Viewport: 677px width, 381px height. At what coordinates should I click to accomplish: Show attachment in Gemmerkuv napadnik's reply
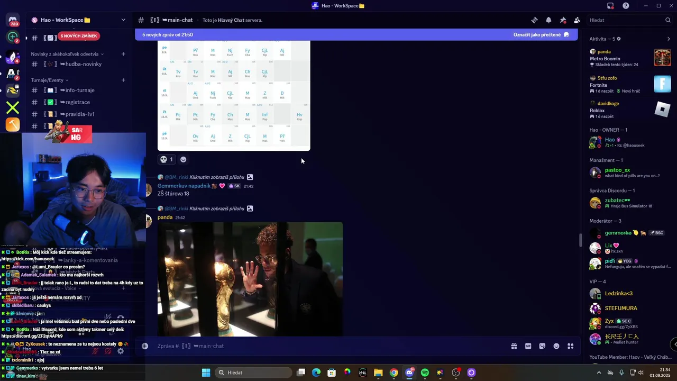217,177
